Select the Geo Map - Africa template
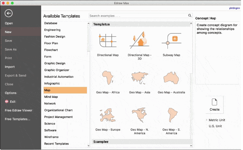 click(108, 79)
